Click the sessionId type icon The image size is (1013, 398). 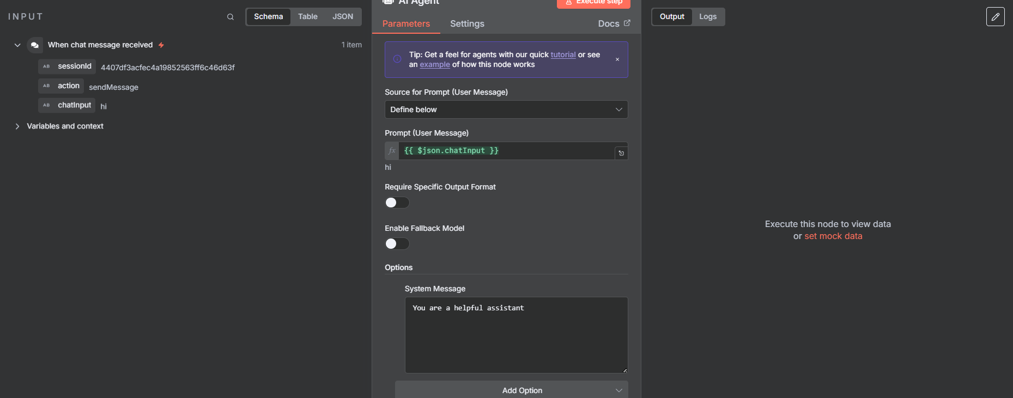click(46, 66)
